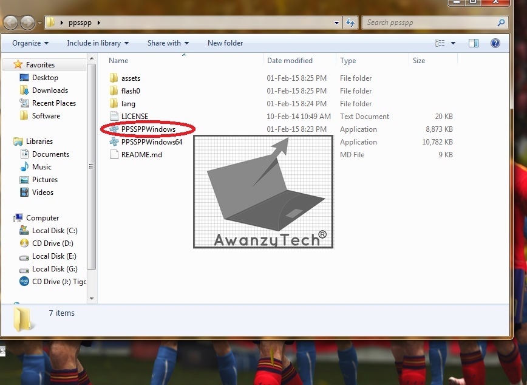Click the lang folder name

(128, 104)
